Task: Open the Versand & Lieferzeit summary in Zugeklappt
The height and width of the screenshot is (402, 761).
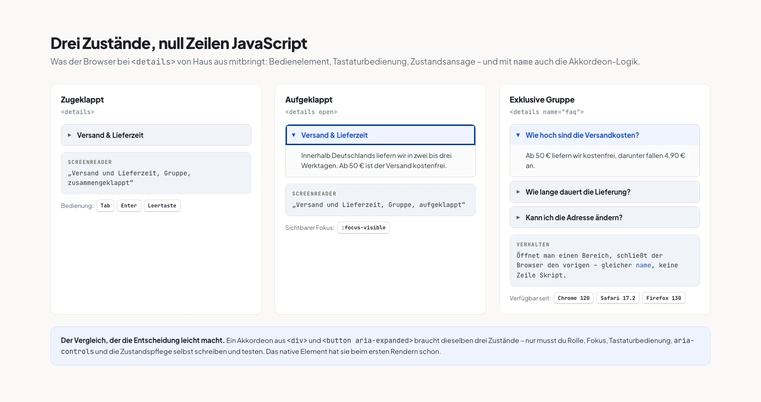Action: click(x=156, y=135)
